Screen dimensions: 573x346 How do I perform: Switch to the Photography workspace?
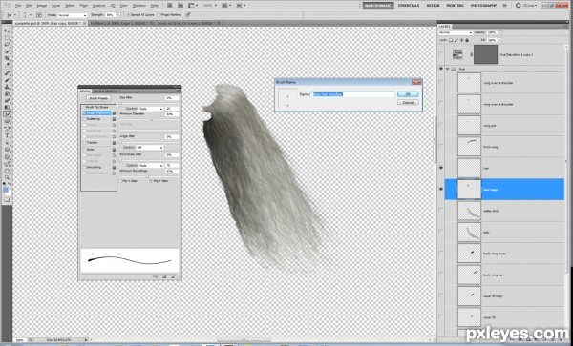[483, 6]
